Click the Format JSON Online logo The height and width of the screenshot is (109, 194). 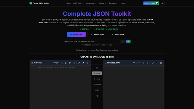pyautogui.click(x=39, y=3)
